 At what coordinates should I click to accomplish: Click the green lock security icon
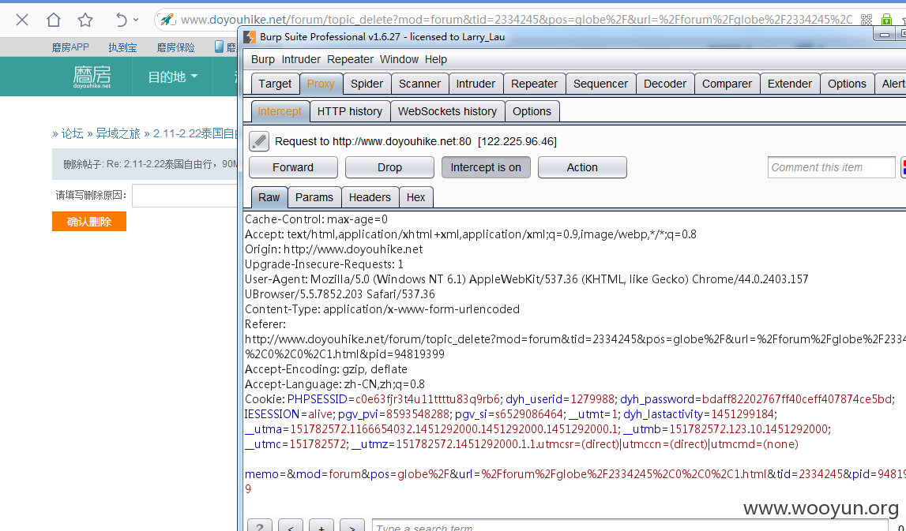point(886,20)
